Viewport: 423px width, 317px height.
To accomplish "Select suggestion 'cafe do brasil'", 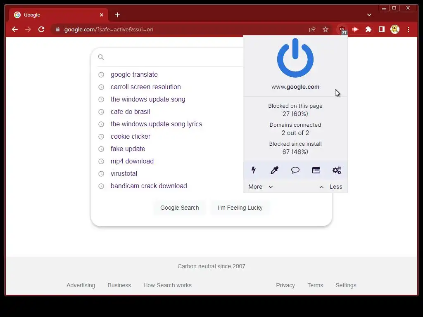I will (130, 111).
